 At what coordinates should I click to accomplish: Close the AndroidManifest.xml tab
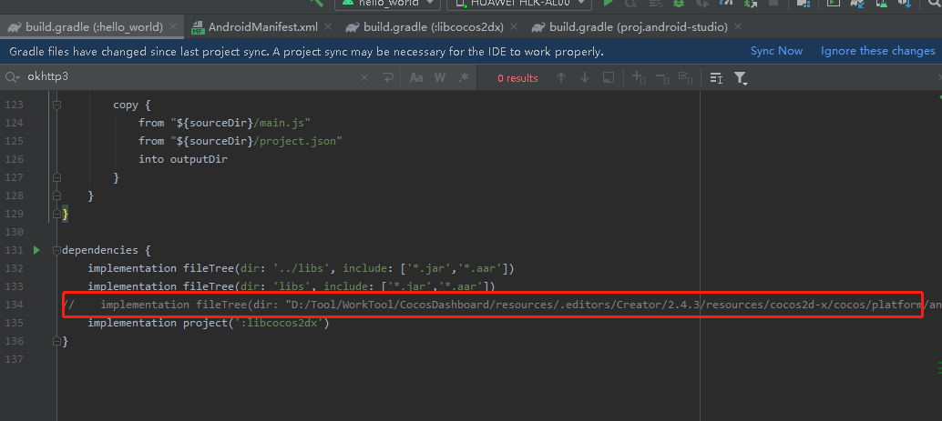point(328,27)
